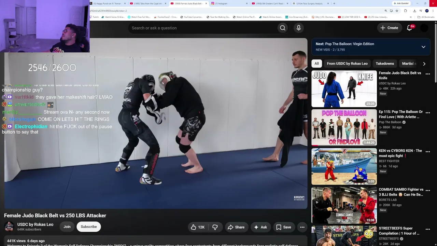Open the Watch Series Online bookmark
This screenshot has height=246, width=437.
[x=113, y=17]
